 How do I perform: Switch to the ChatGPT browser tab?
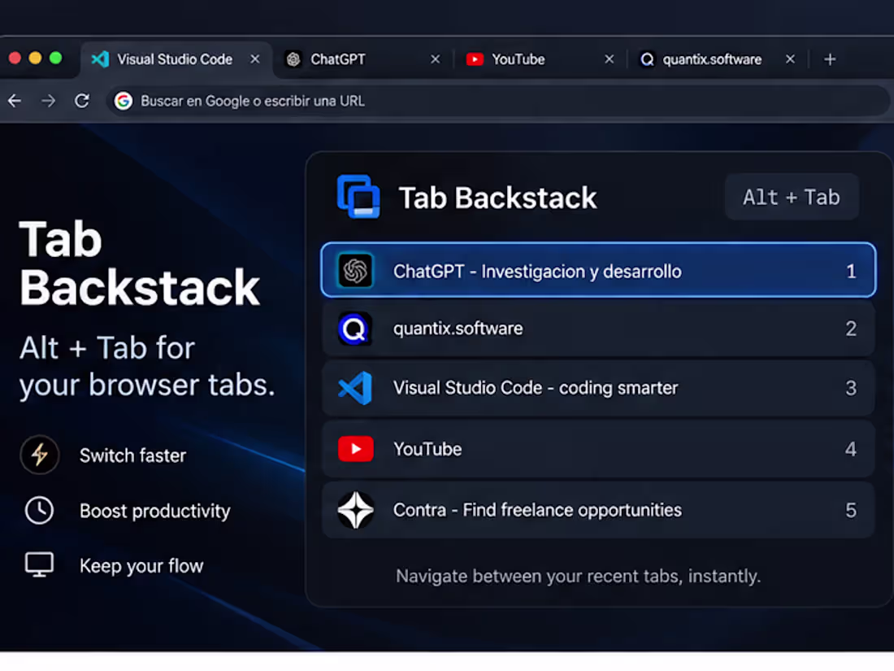364,59
